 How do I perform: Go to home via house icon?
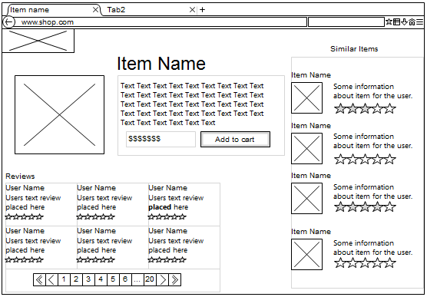click(x=412, y=21)
